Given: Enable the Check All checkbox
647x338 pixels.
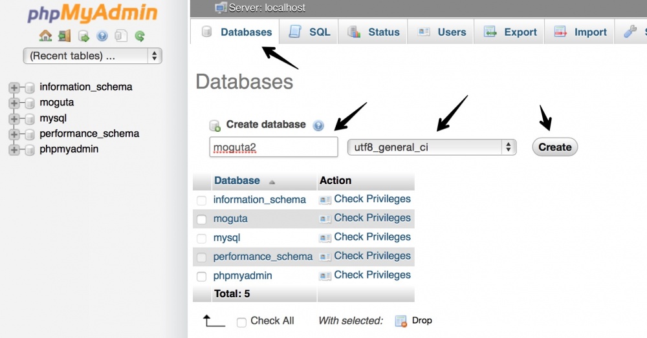Looking at the screenshot, I should (x=241, y=322).
